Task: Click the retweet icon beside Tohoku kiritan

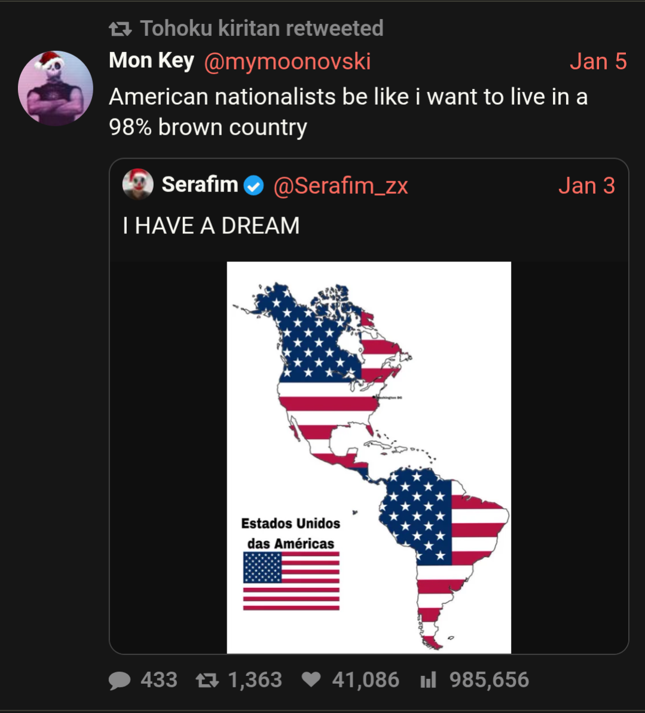Action: [120, 28]
